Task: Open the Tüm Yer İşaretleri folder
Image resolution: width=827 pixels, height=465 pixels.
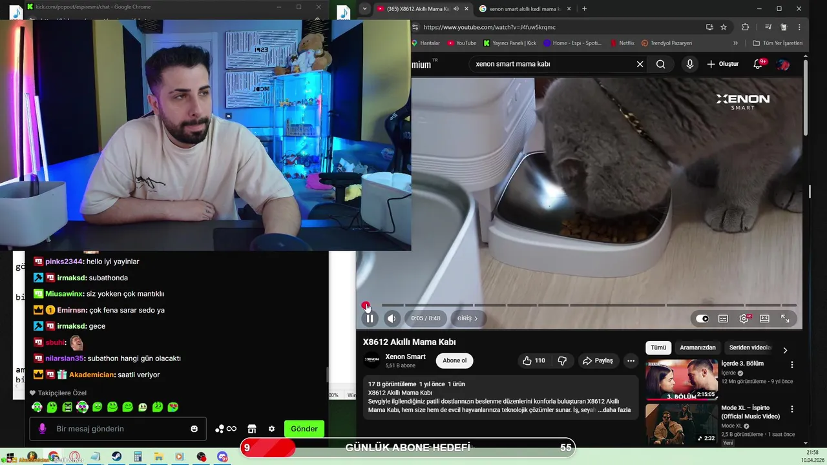Action: (x=778, y=43)
